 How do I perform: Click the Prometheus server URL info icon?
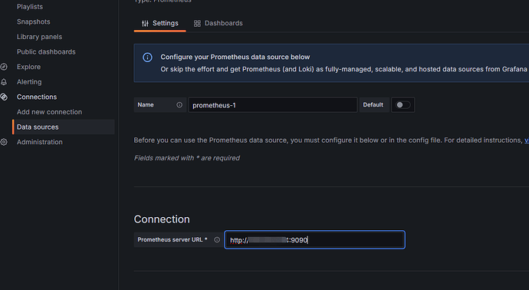pos(217,239)
